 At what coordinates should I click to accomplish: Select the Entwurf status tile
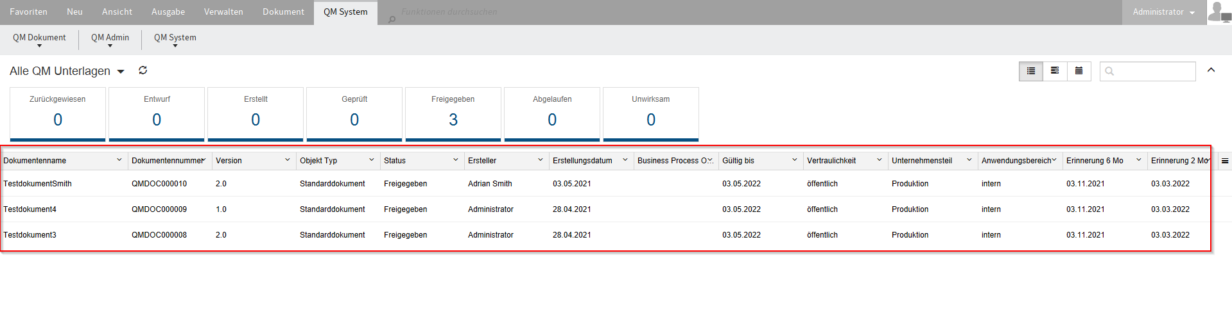coord(157,113)
